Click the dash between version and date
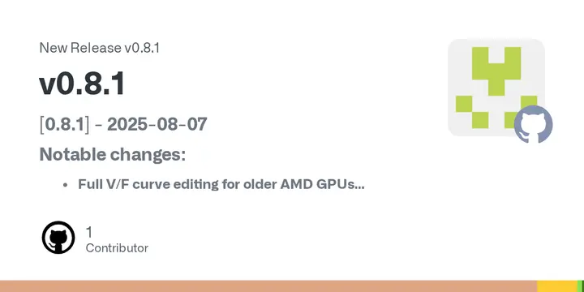Screen dimensions: 584x292 coord(98,125)
